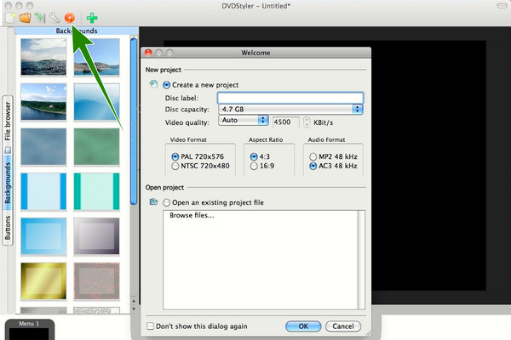The width and height of the screenshot is (511, 340).
Task: Select the gold framed background thumbnail
Action: tap(43, 281)
